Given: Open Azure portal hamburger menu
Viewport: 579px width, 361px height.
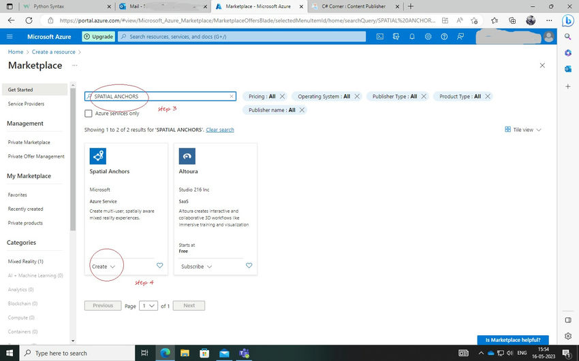Looking at the screenshot, I should click(x=10, y=37).
